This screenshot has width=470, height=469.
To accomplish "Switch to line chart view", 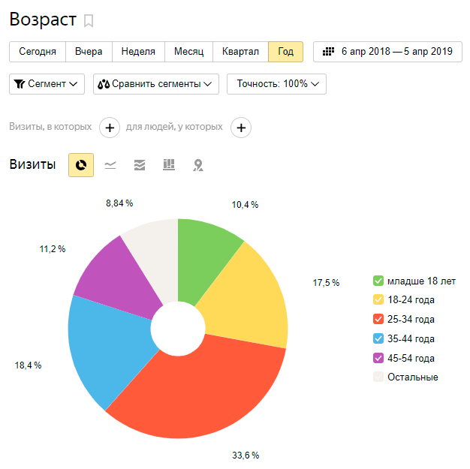I will tap(110, 165).
